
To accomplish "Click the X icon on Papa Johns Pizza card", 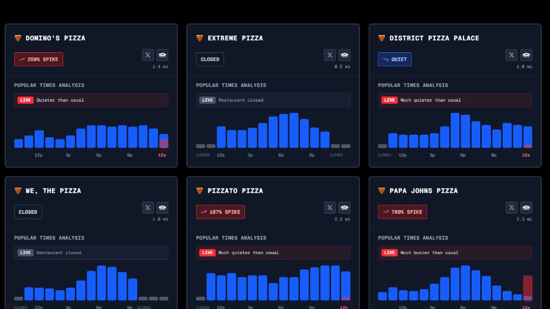I will tap(511, 207).
